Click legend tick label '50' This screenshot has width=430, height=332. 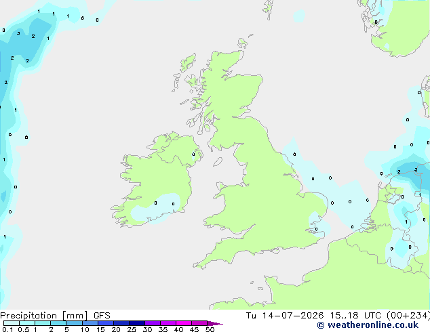tap(210, 329)
